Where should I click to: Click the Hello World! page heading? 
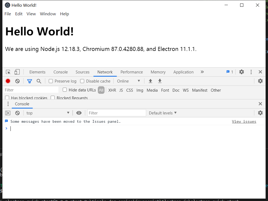(x=39, y=31)
